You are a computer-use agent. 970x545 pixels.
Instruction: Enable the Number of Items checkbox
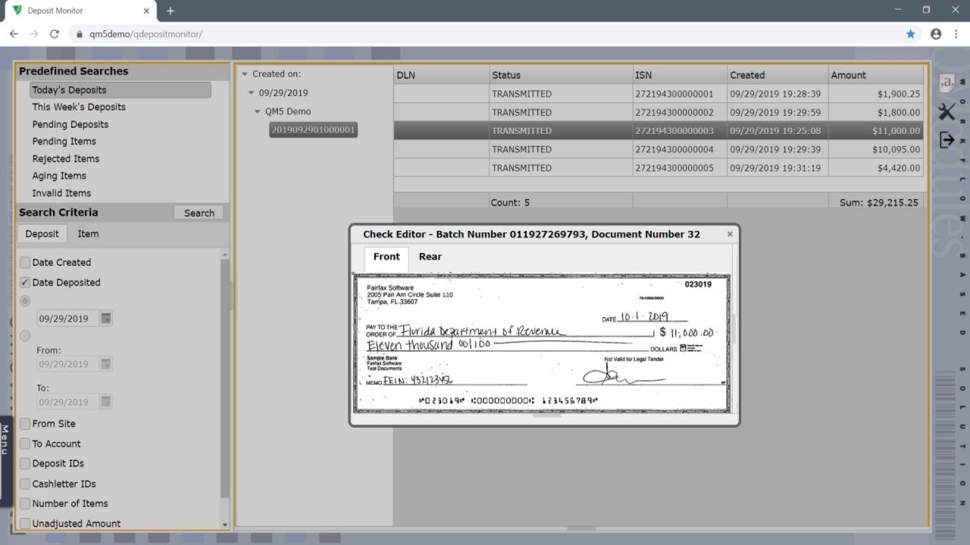(x=25, y=503)
